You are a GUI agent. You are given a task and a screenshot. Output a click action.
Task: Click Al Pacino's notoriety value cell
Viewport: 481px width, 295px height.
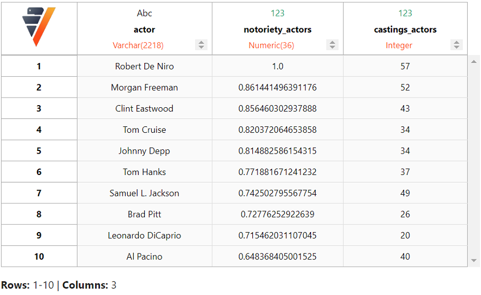277,257
